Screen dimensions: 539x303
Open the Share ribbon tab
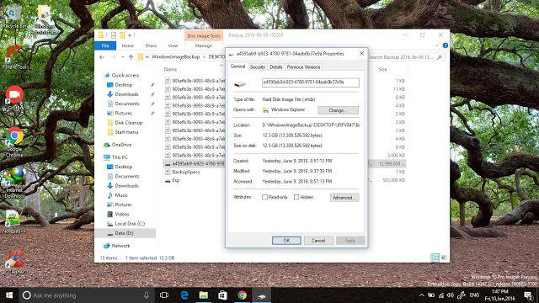click(x=151, y=45)
